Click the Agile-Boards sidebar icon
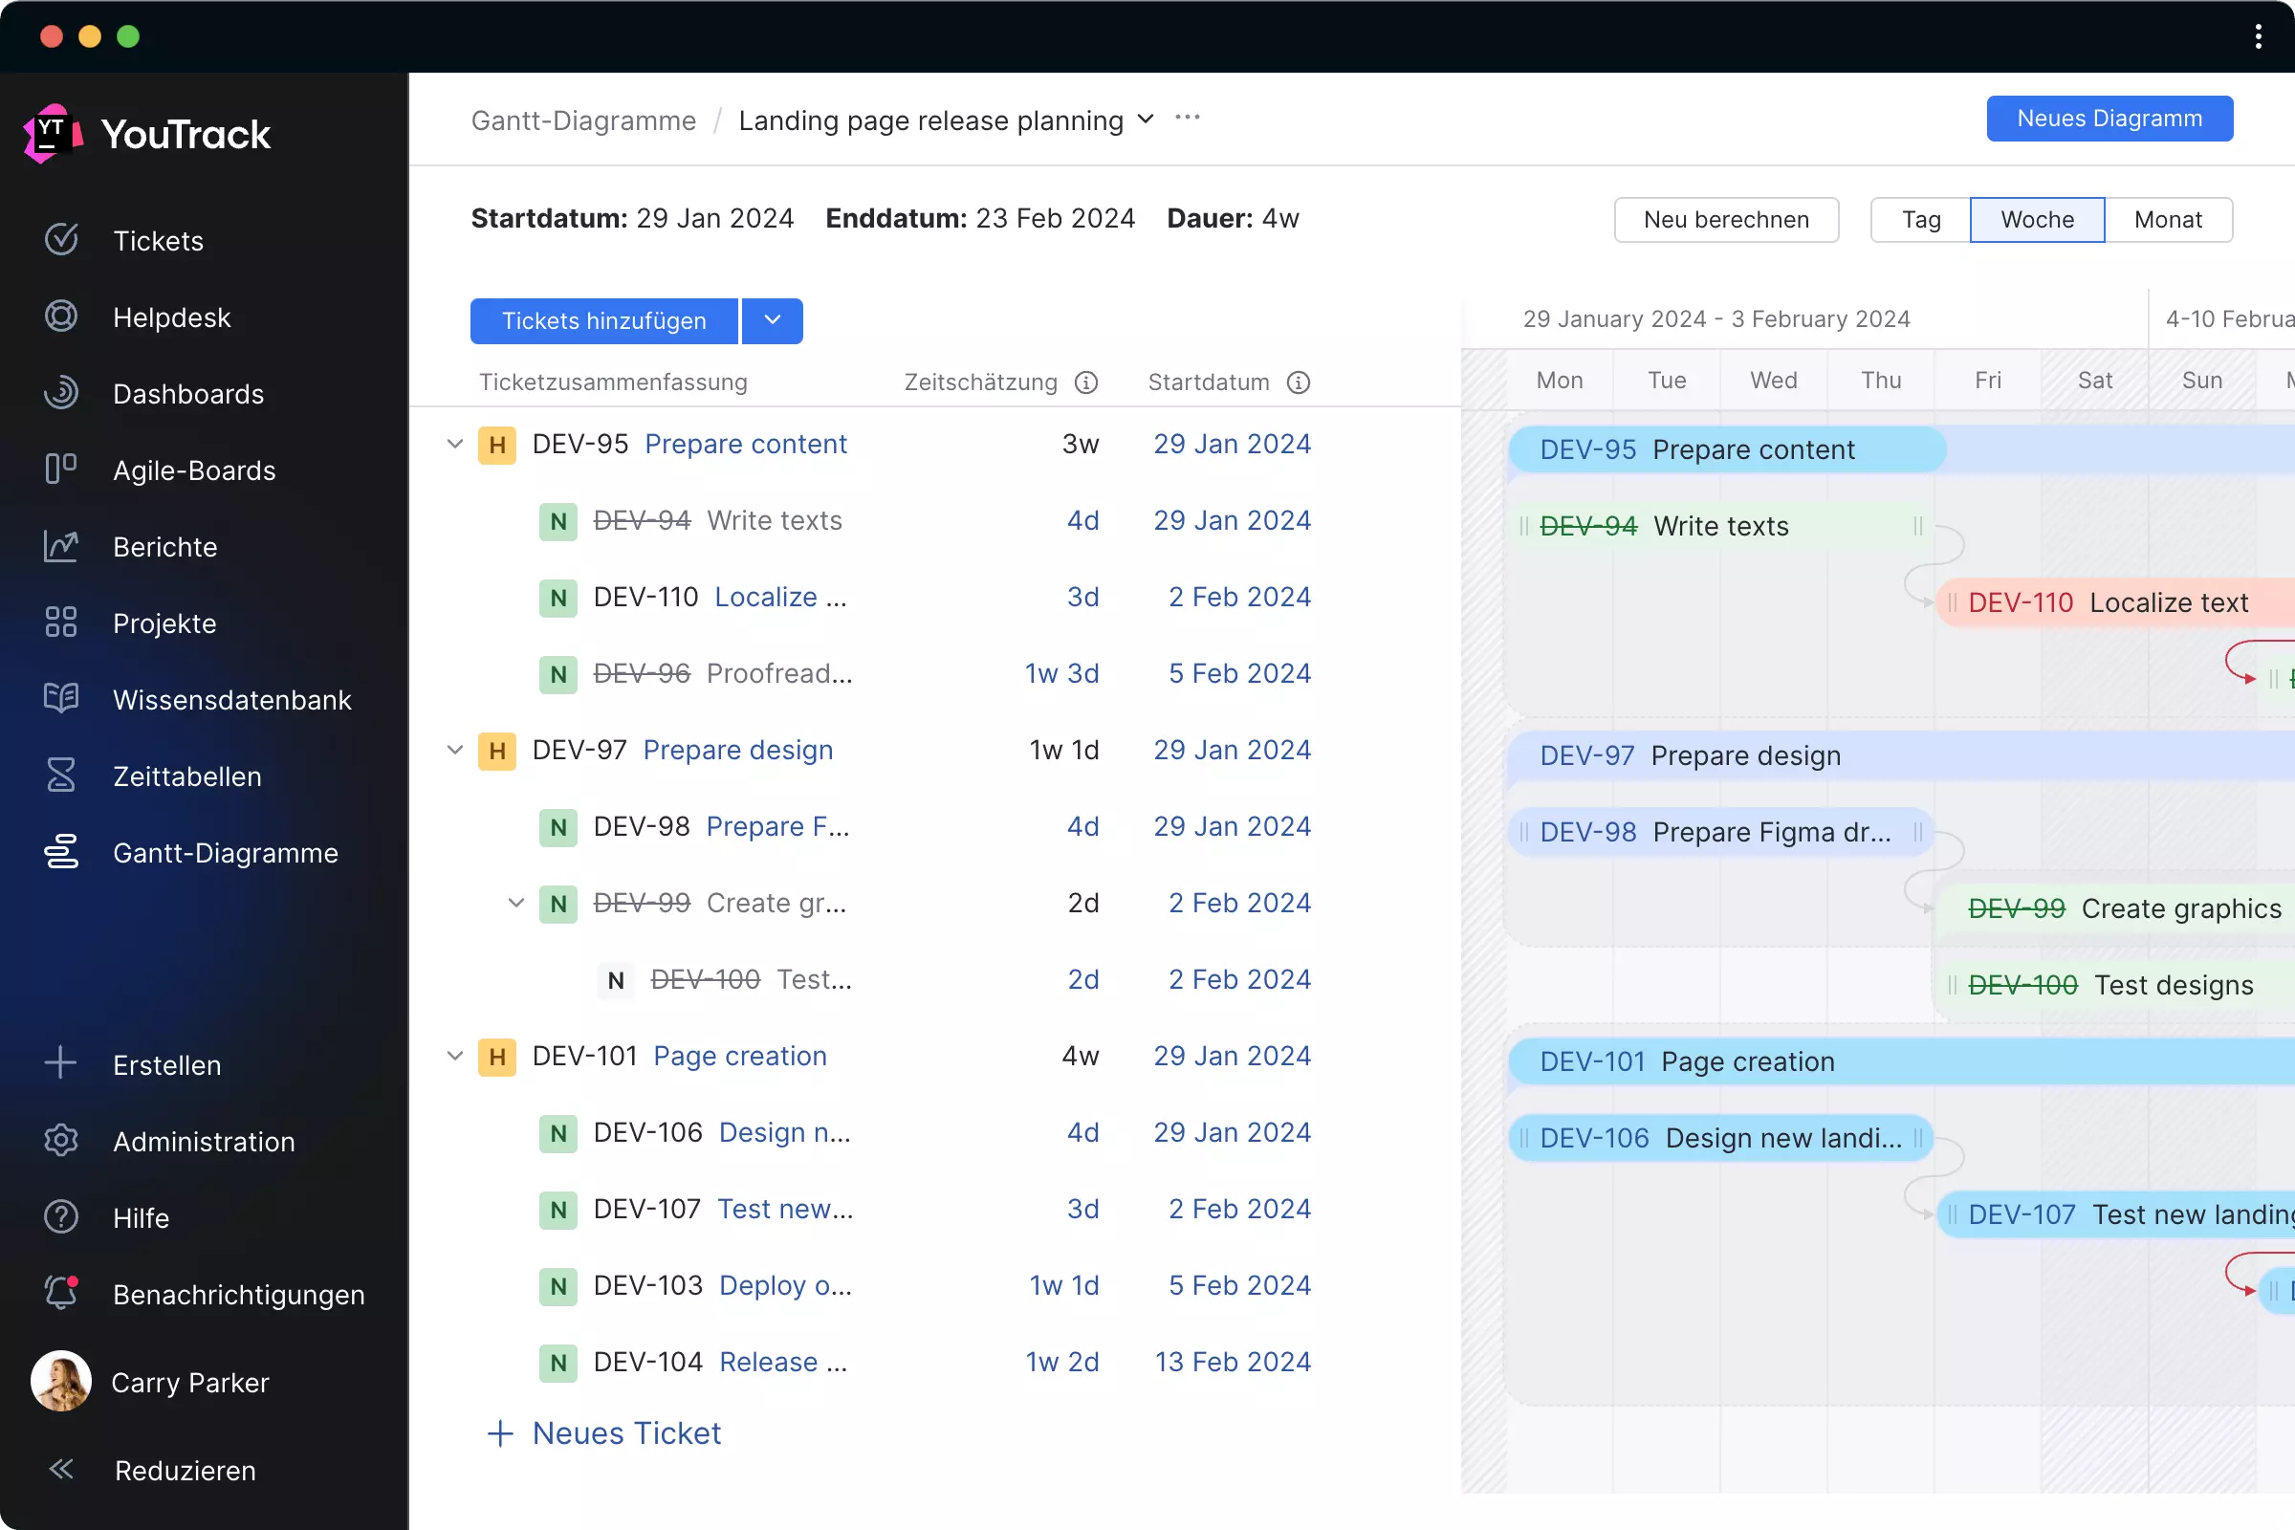2295x1530 pixels. point(61,470)
